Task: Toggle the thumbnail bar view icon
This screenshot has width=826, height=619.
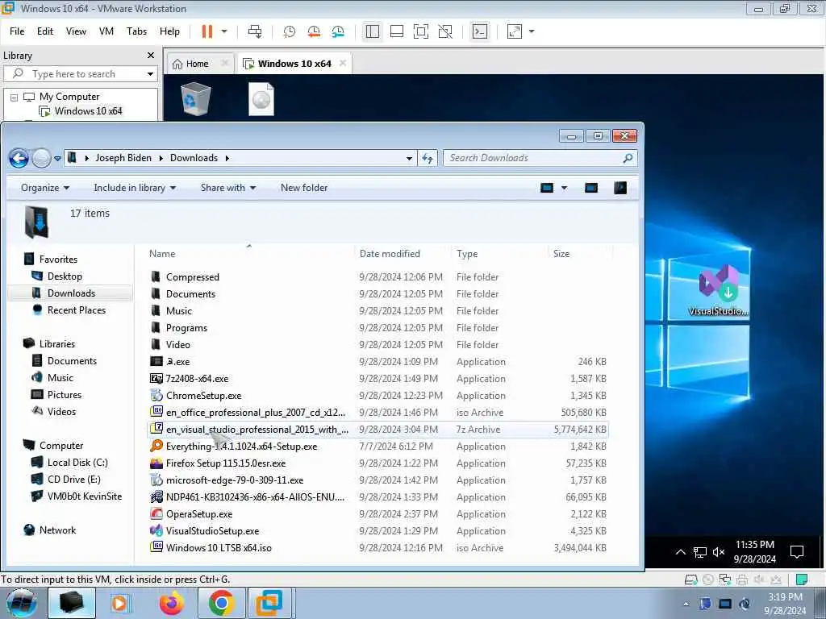Action: coord(397,31)
